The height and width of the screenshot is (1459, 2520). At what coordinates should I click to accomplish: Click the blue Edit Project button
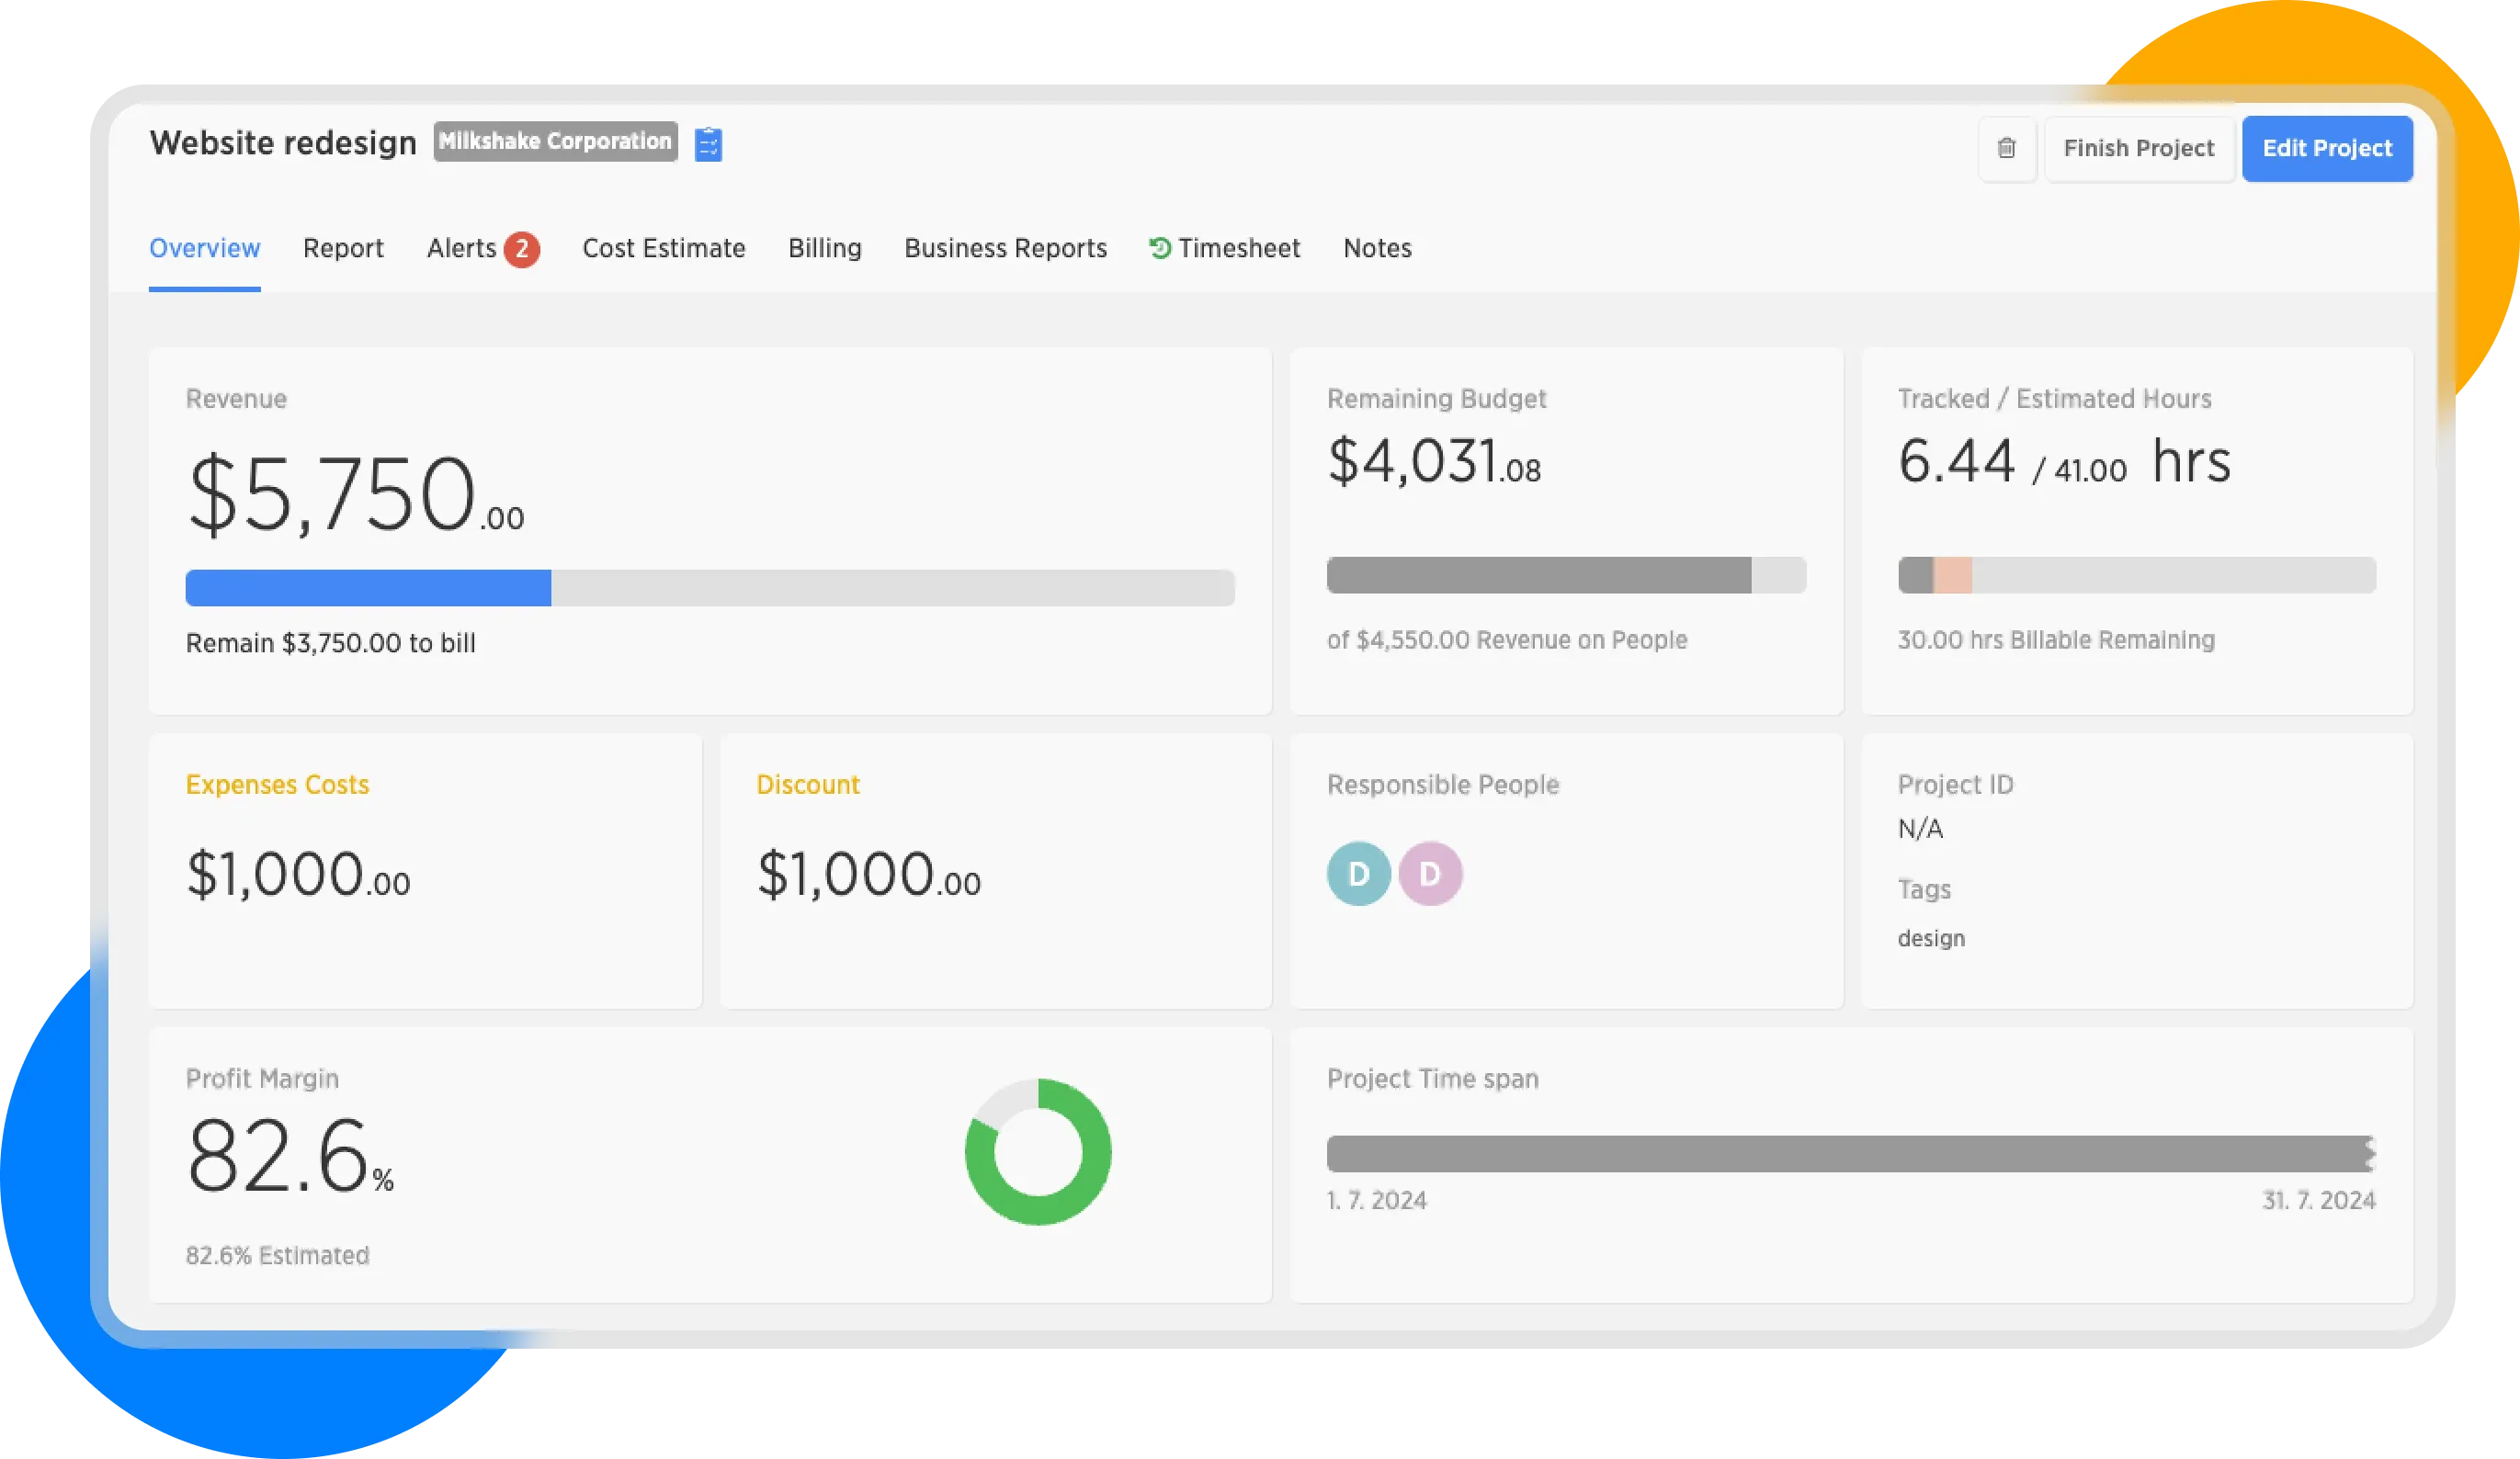click(x=2326, y=148)
